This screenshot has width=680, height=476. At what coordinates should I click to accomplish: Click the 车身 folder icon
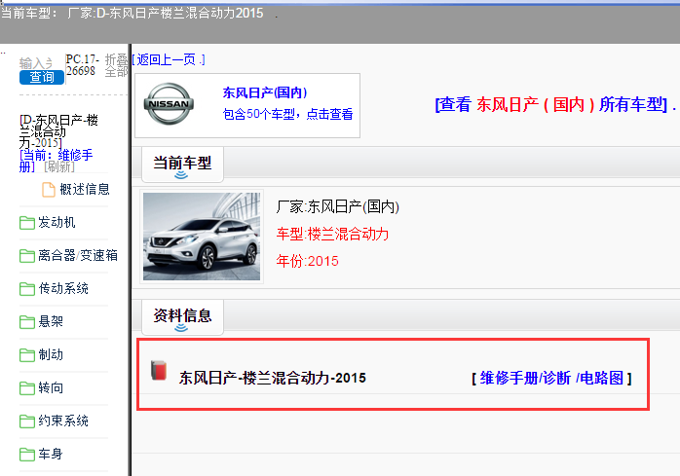[x=27, y=454]
